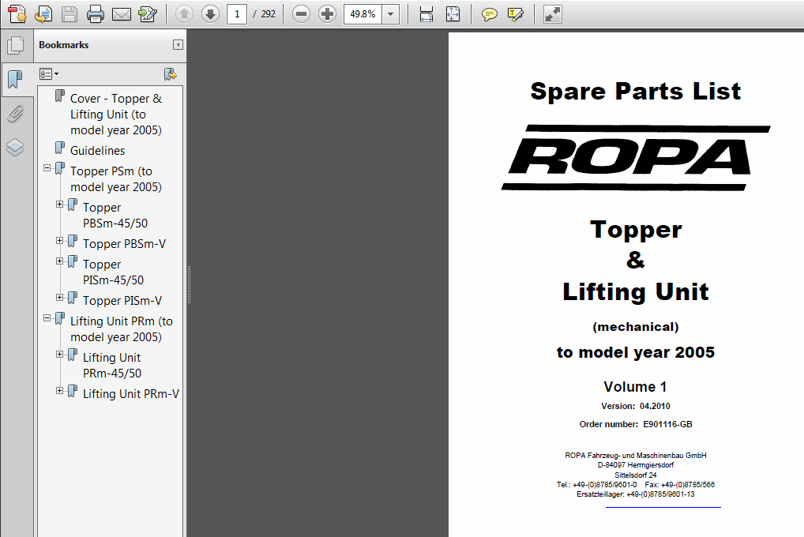This screenshot has width=804, height=537.
Task: Expand the Topper PISm-45/50 bookmark node
Action: [59, 261]
